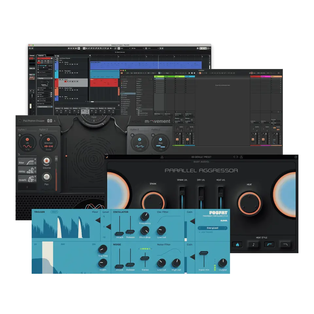Click the next arrow on the Energized preset
This screenshot has height=314, width=314.
point(225,228)
